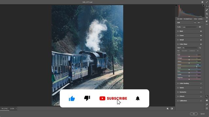Image resolution: width=209 pixels, height=117 pixels.
Task: Toggle shadow clipping warning on histogram
Action: (x=176, y=5)
